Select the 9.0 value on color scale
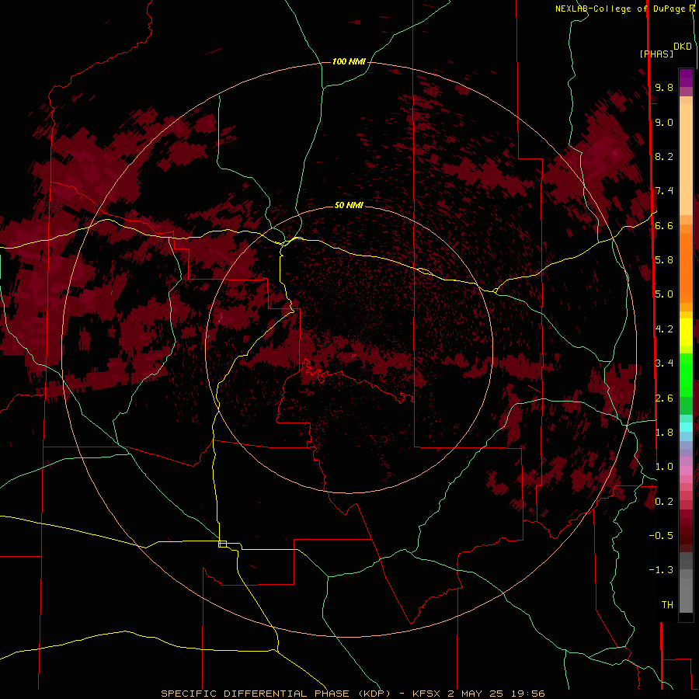The height and width of the screenshot is (699, 699). point(664,122)
